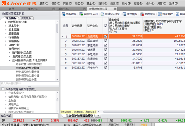Expand the 股东指标 tree node
185x126 pixels.
click(6, 34)
